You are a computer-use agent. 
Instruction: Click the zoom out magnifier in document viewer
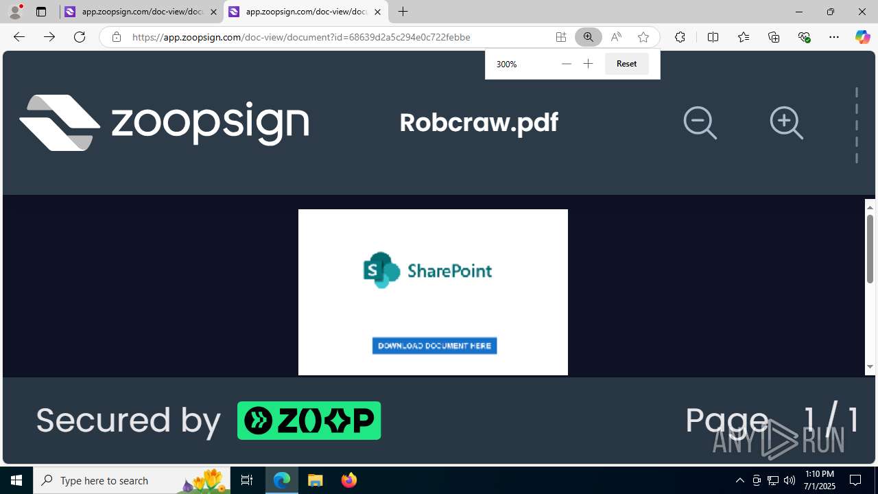[x=700, y=123]
